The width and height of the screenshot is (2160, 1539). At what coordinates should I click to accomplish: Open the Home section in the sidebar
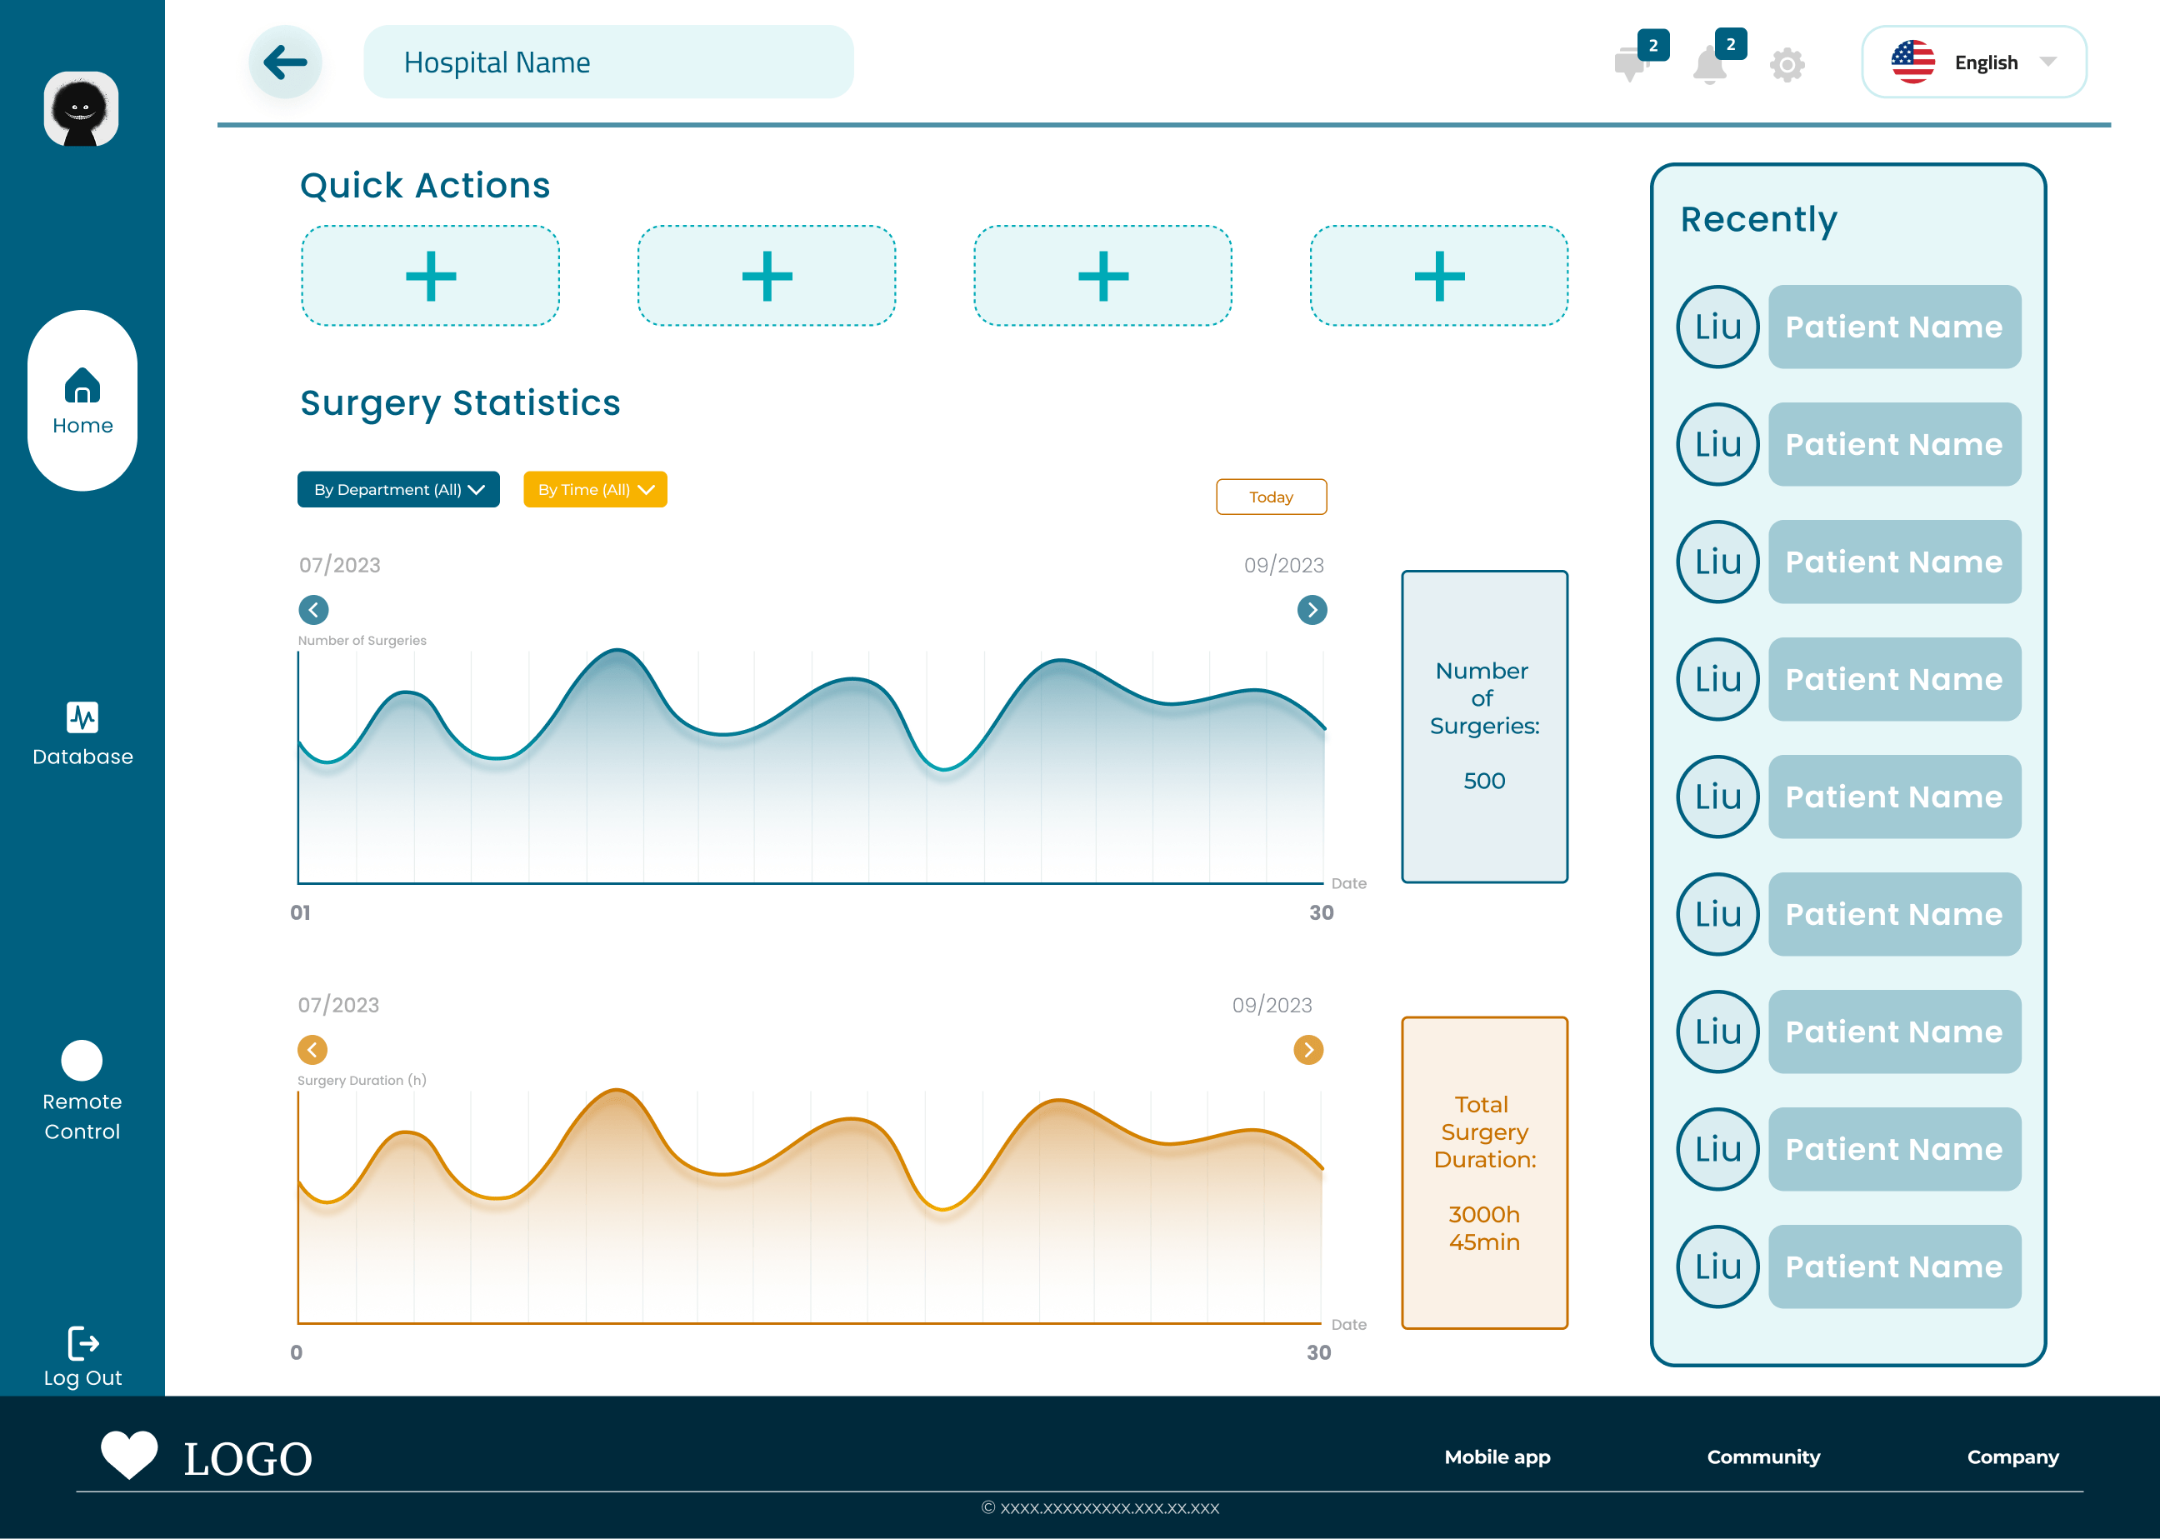click(x=82, y=398)
